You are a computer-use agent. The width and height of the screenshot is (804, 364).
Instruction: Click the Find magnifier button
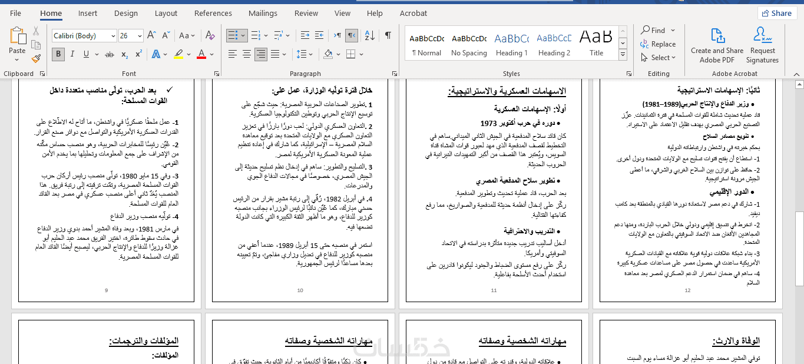click(x=653, y=30)
